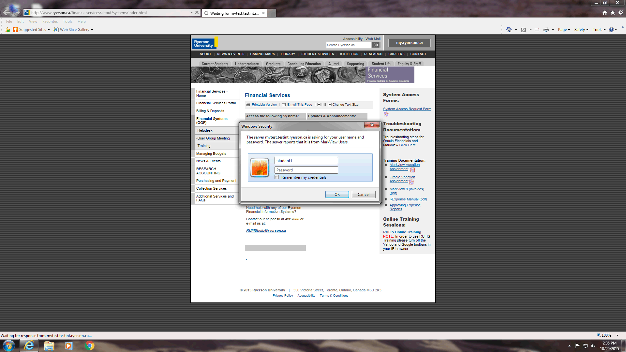Click the RSS feeds icon

523,30
